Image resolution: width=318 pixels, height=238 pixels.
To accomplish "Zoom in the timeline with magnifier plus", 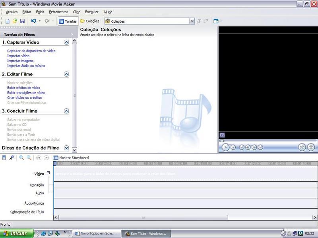I will pyautogui.click(x=21, y=157).
